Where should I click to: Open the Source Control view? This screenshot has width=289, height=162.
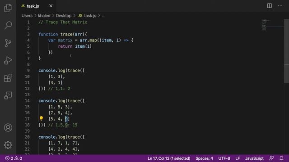[x=8, y=43]
